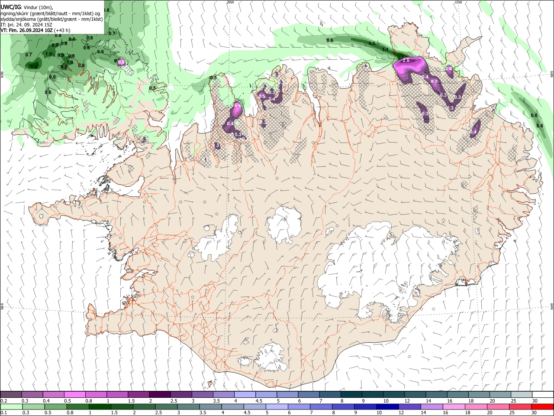Select the light pink 16–18 rain scale swatch
Screen dimensions: 554x416
(x=454, y=407)
